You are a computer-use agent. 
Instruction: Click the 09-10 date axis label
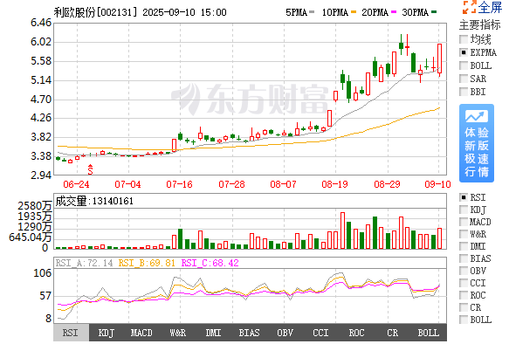437,184
